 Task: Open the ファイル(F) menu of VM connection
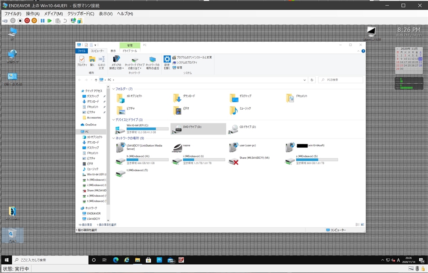(13, 14)
